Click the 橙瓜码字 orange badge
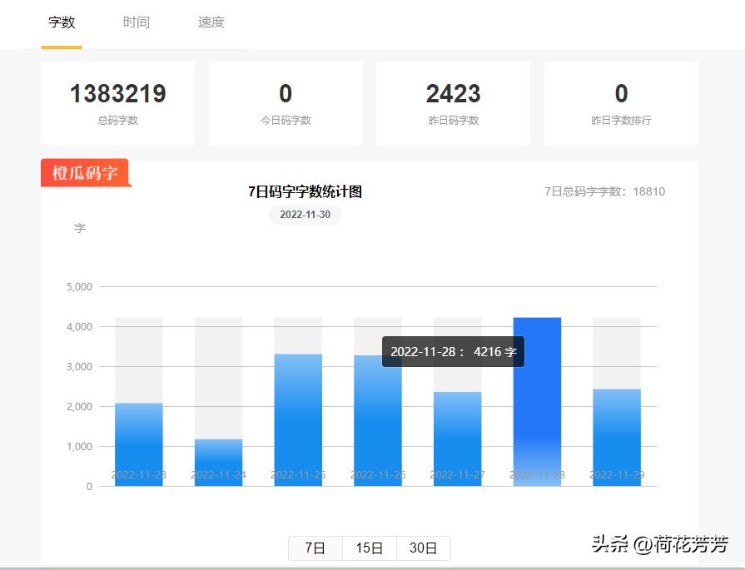This screenshot has width=745, height=570. click(x=85, y=173)
